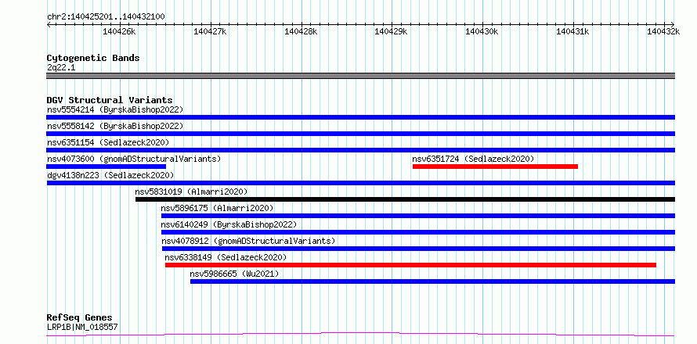Click the RefSeq Genes track title
Screen dimensions: 697x344
pos(80,317)
